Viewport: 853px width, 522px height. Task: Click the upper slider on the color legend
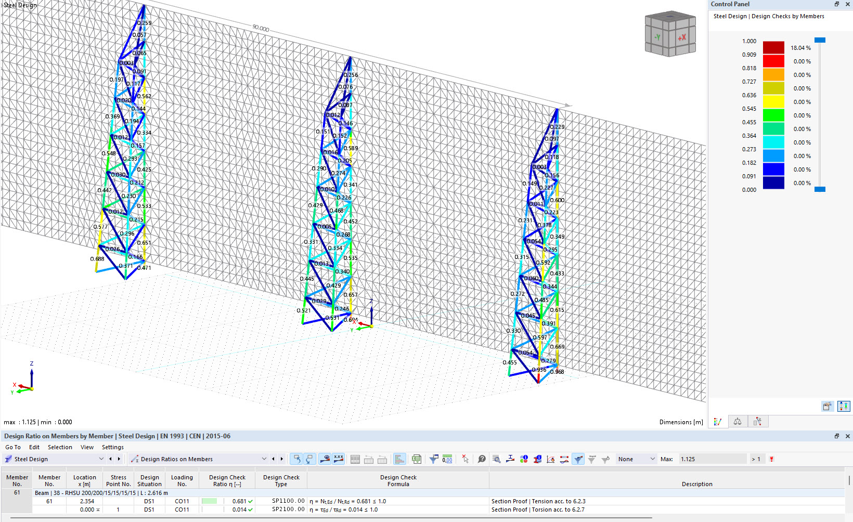tap(820, 40)
